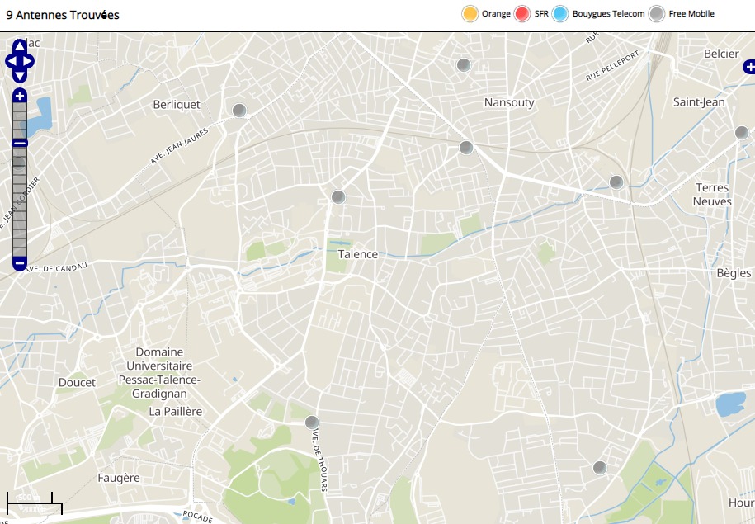Select the Orange operator legend circle
This screenshot has width=755, height=524.
[x=470, y=14]
